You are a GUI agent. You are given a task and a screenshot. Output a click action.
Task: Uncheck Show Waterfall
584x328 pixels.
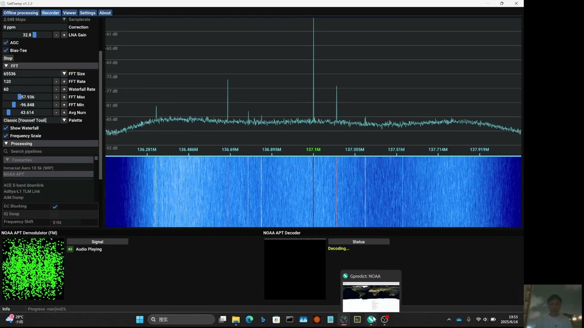6,128
